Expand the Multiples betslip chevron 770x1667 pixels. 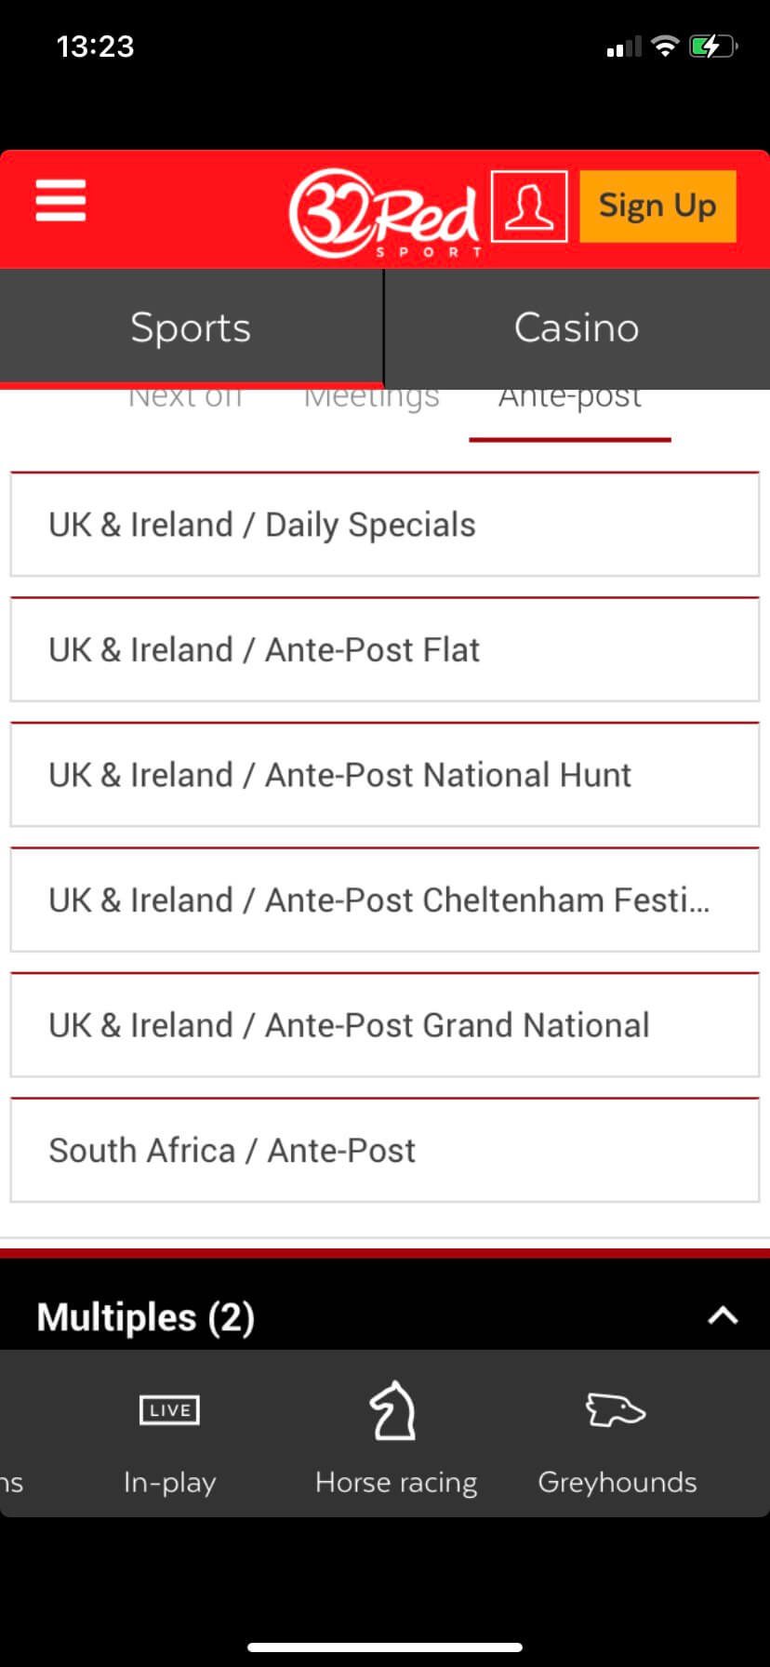pos(723,1315)
